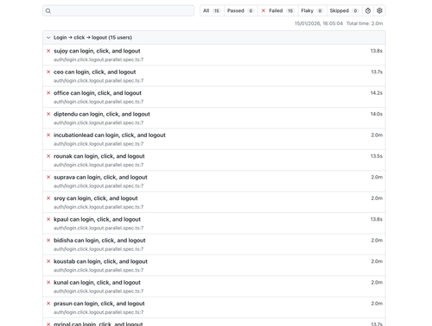Filter by Failed tests
Screen dimensions: 432x326
pyautogui.click(x=277, y=10)
